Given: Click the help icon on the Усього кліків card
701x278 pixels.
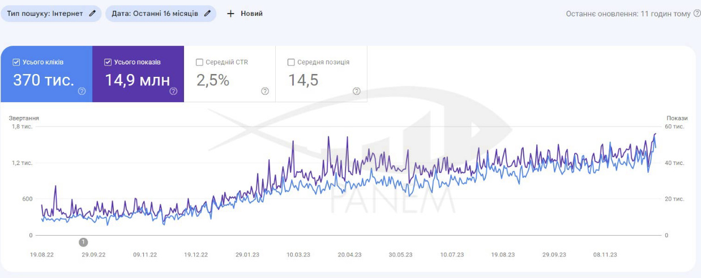Looking at the screenshot, I should click(x=82, y=91).
